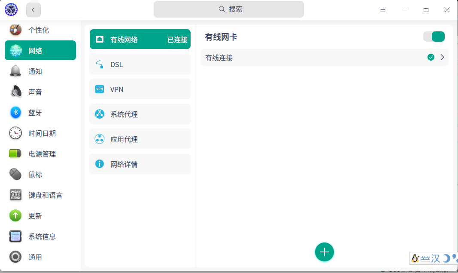Click the green connected checkmark on 有线连接

[431, 57]
